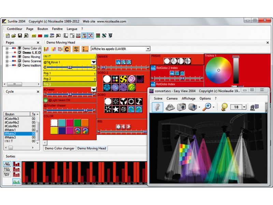Click the Trichro 1 color wheel
The width and height of the screenshot is (273, 205).
click(218, 70)
